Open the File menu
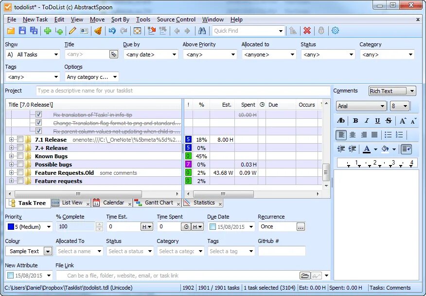 click(12, 19)
